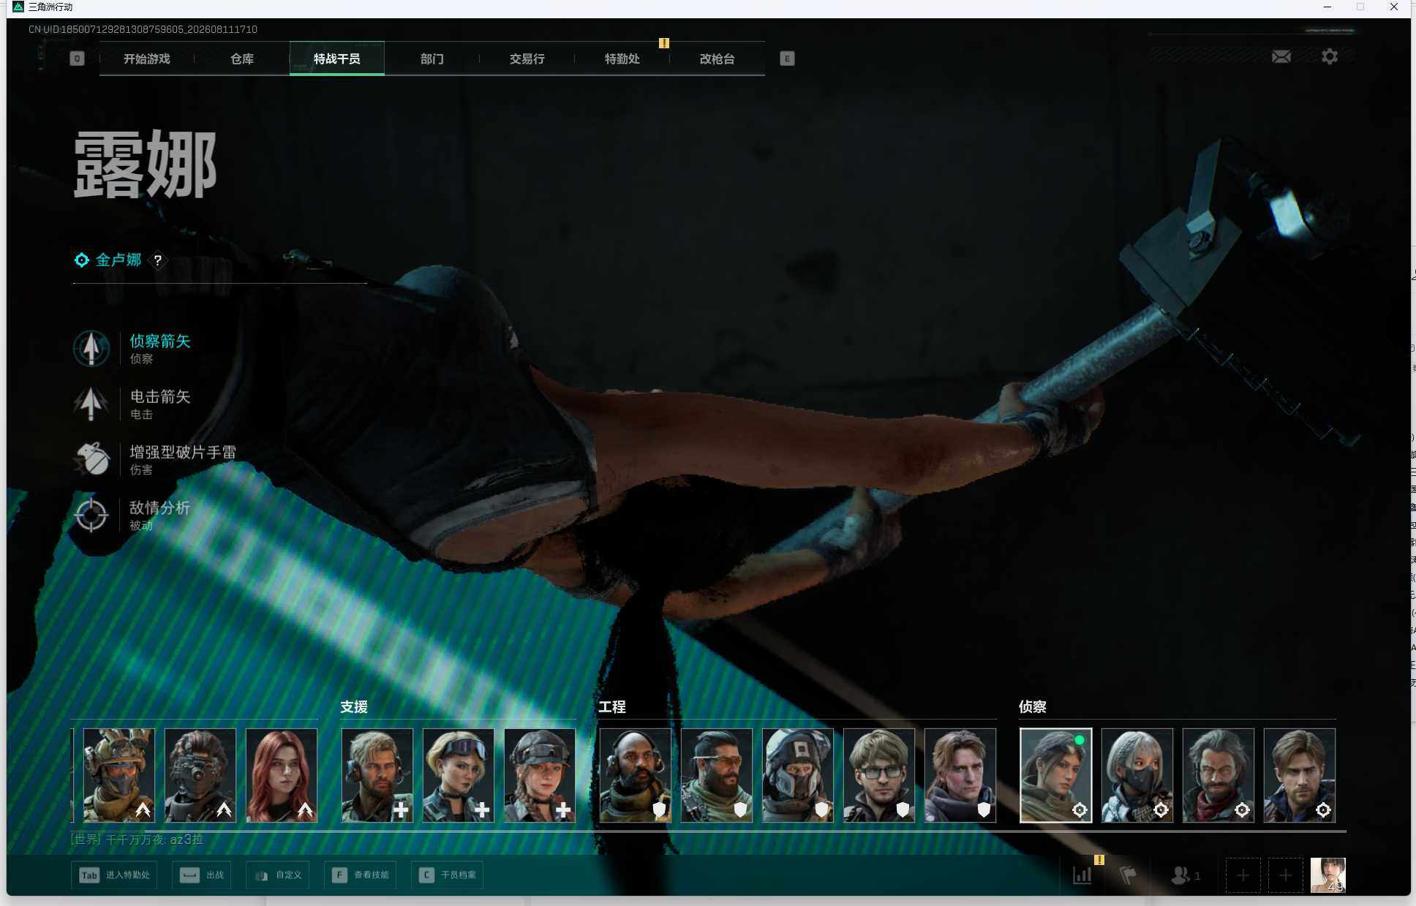Viewport: 1416px width, 906px height.
Task: Select the 敌情分析 passive skill icon
Action: coord(91,515)
